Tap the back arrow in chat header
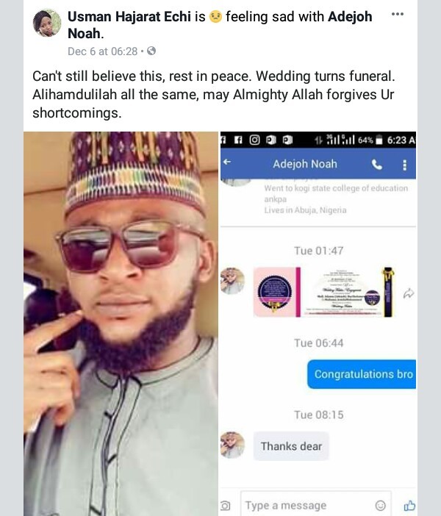 (227, 163)
